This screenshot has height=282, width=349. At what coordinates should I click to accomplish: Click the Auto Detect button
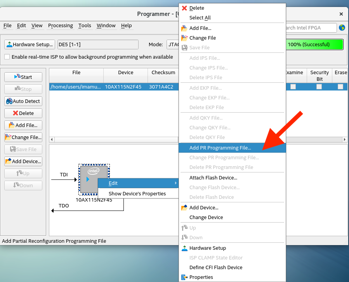coord(23,101)
